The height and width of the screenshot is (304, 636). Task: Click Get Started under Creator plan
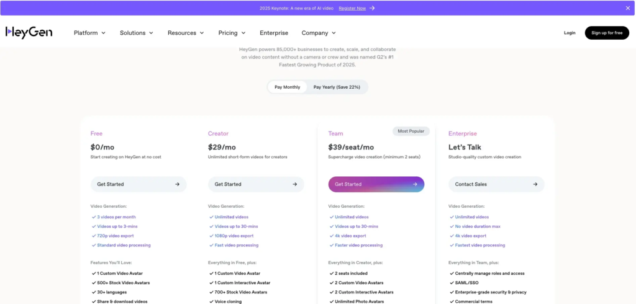pos(256,184)
